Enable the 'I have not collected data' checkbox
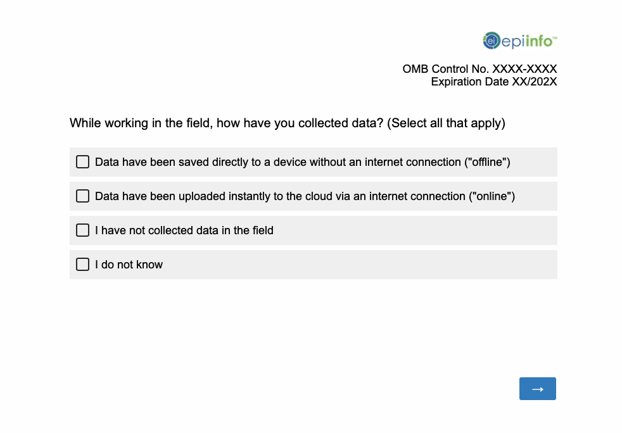This screenshot has width=622, height=433. click(x=83, y=230)
